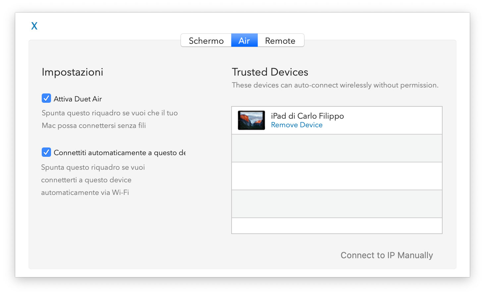Open the Remote tab
The width and height of the screenshot is (485, 295).
point(280,40)
